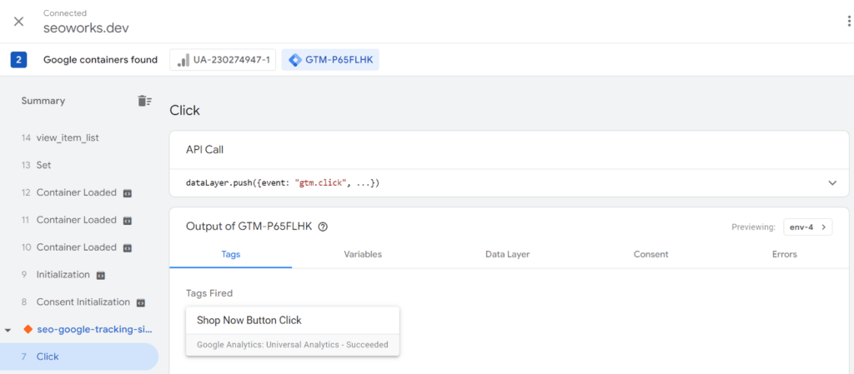Screen dimensions: 854x374
Task: Open the Errors tab
Action: click(x=784, y=254)
